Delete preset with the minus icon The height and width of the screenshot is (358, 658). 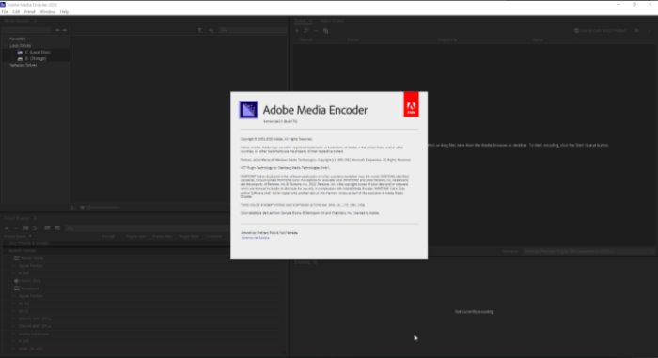pos(16,228)
